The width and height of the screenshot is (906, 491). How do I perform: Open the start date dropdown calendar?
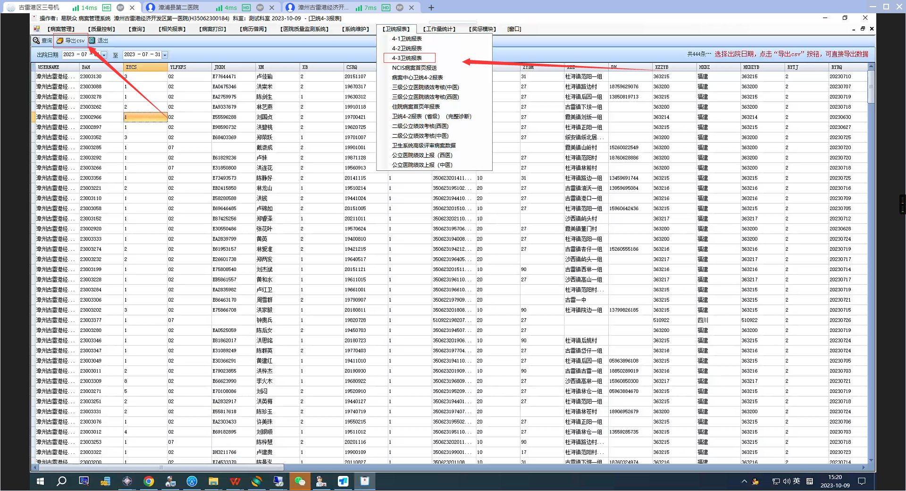[x=104, y=55]
